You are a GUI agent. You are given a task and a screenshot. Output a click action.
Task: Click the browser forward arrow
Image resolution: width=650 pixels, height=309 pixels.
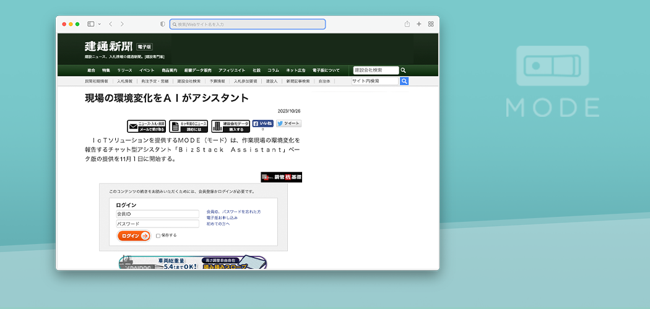pos(122,24)
